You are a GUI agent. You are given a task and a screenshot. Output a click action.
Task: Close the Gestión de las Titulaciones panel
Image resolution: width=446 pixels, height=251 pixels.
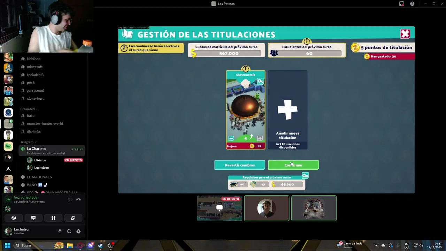405,34
